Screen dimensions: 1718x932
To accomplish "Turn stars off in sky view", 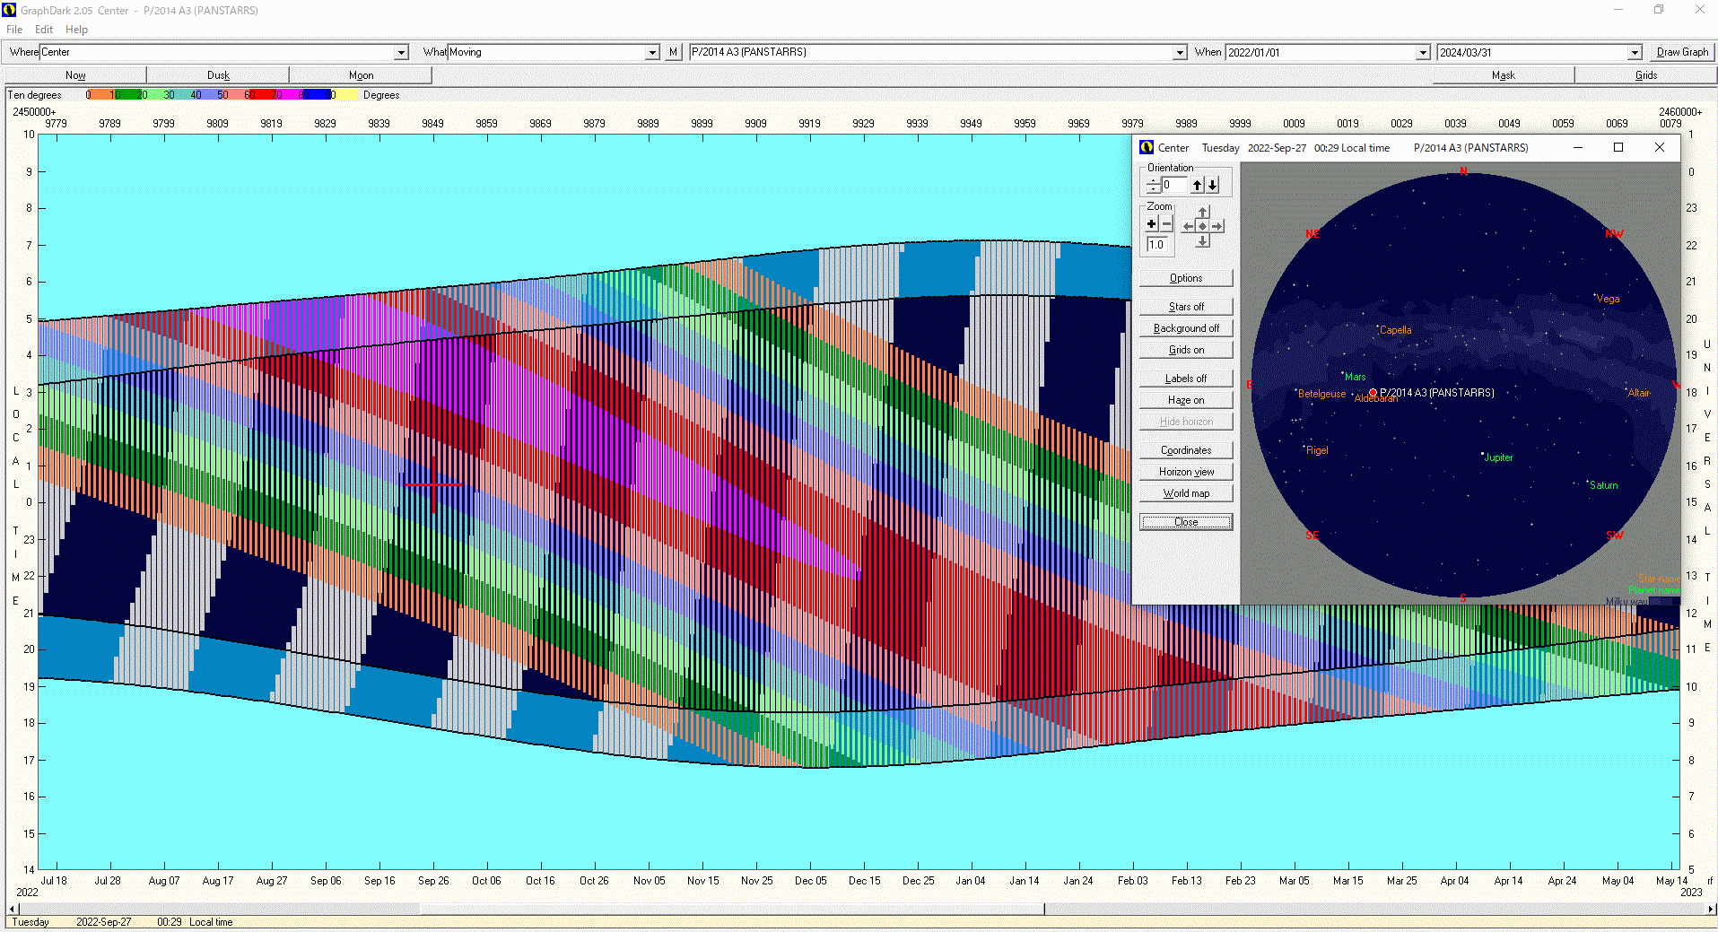I will point(1186,307).
